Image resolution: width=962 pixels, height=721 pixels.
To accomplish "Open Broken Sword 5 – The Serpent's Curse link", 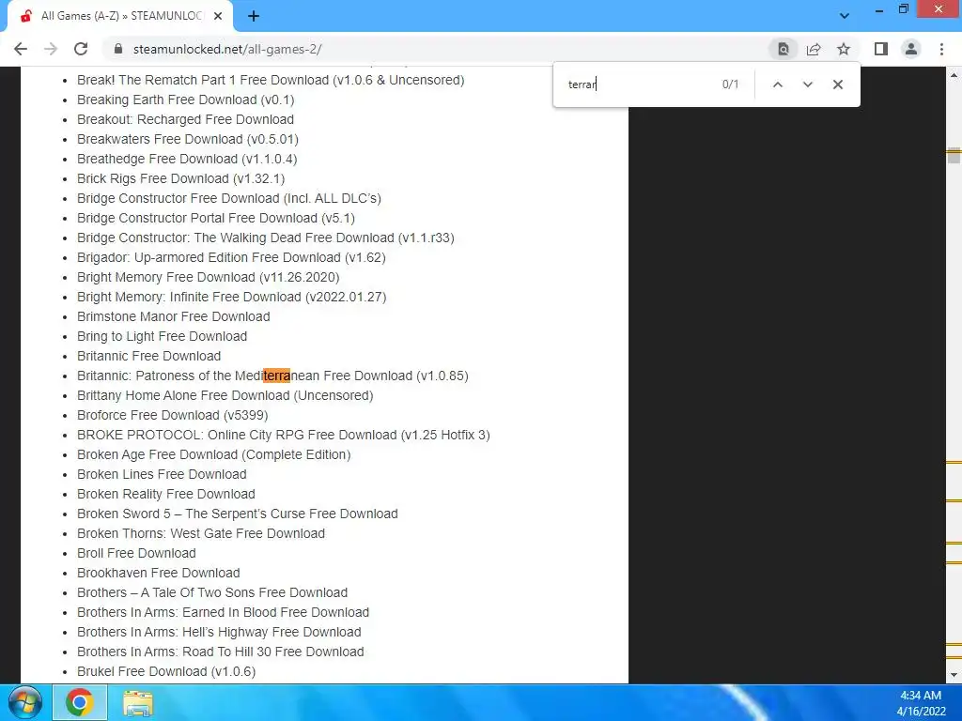I will tap(238, 514).
